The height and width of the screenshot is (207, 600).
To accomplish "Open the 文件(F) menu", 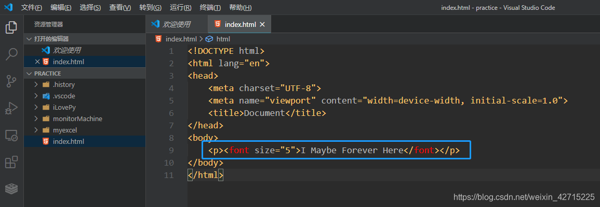I will [31, 8].
